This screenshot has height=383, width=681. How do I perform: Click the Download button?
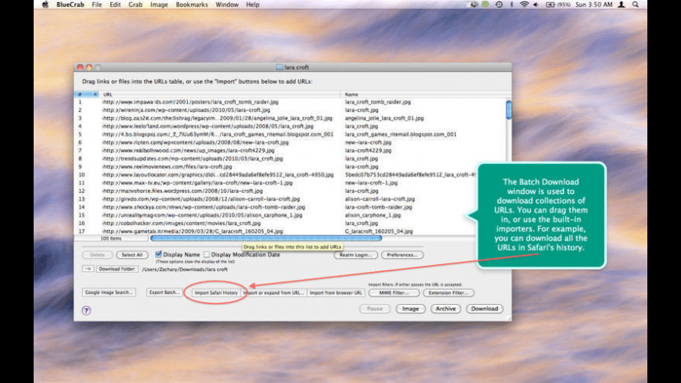485,309
